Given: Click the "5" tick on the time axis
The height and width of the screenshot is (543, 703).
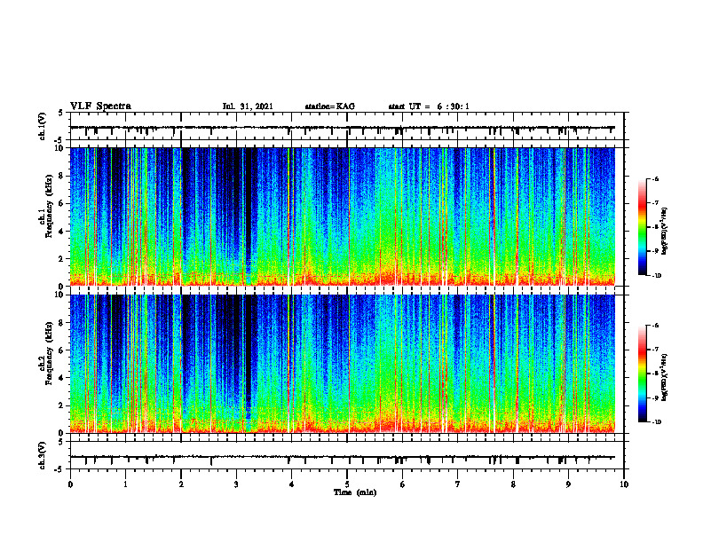Looking at the screenshot, I should [347, 484].
